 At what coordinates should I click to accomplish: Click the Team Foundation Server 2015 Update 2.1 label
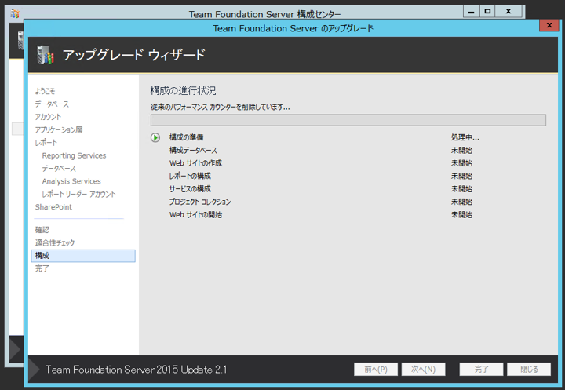137,370
